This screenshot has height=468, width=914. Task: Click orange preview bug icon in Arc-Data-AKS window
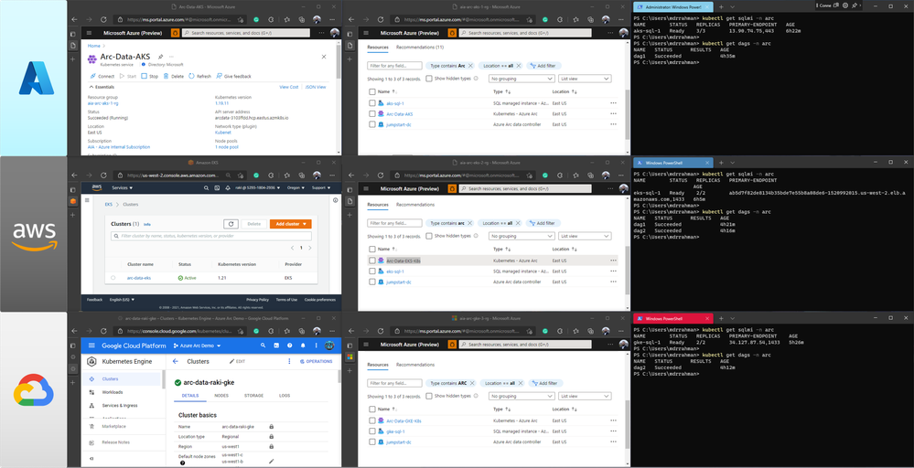click(175, 33)
